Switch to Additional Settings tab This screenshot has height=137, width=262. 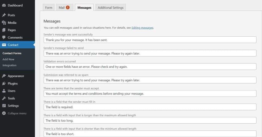pos(111,8)
